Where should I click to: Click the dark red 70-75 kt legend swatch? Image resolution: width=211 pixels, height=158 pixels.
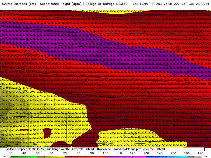point(68,157)
